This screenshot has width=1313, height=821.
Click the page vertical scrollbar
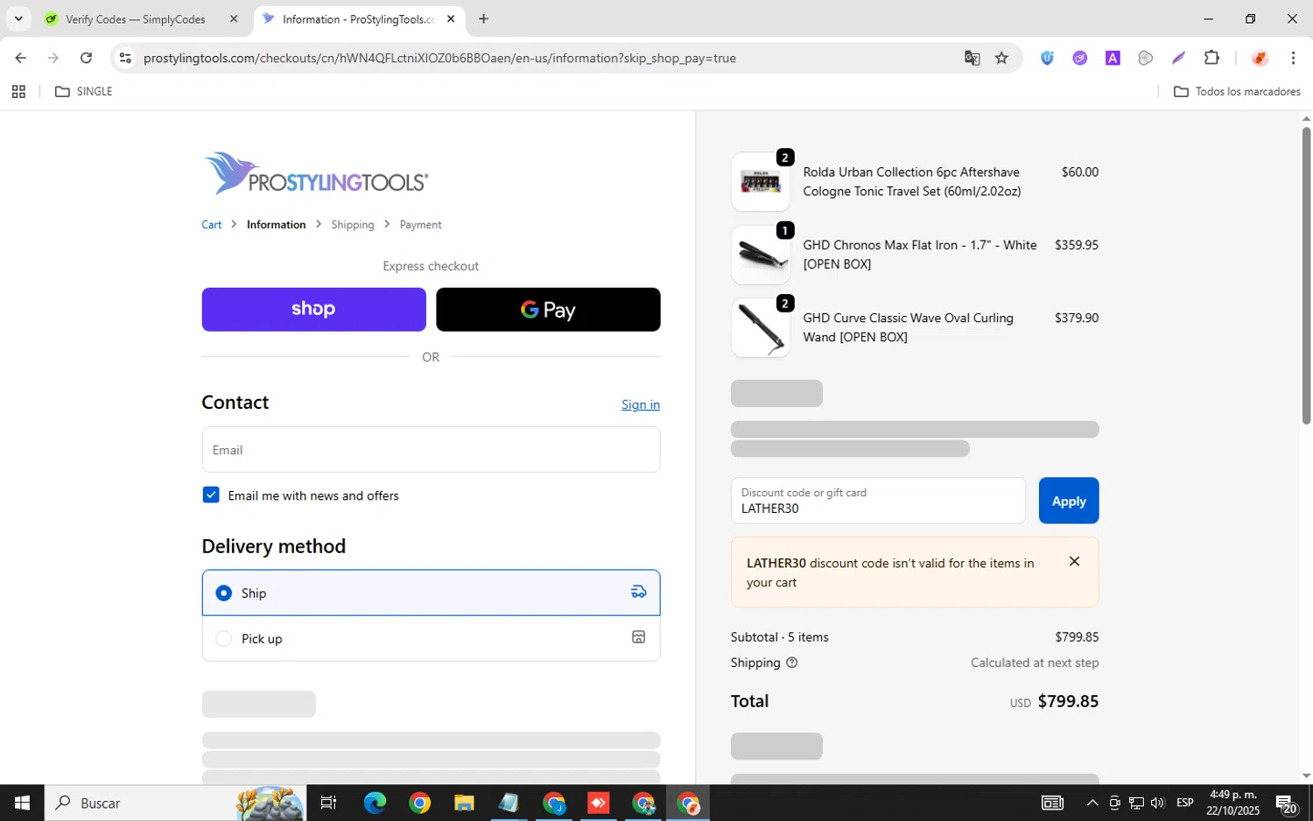point(1306,276)
